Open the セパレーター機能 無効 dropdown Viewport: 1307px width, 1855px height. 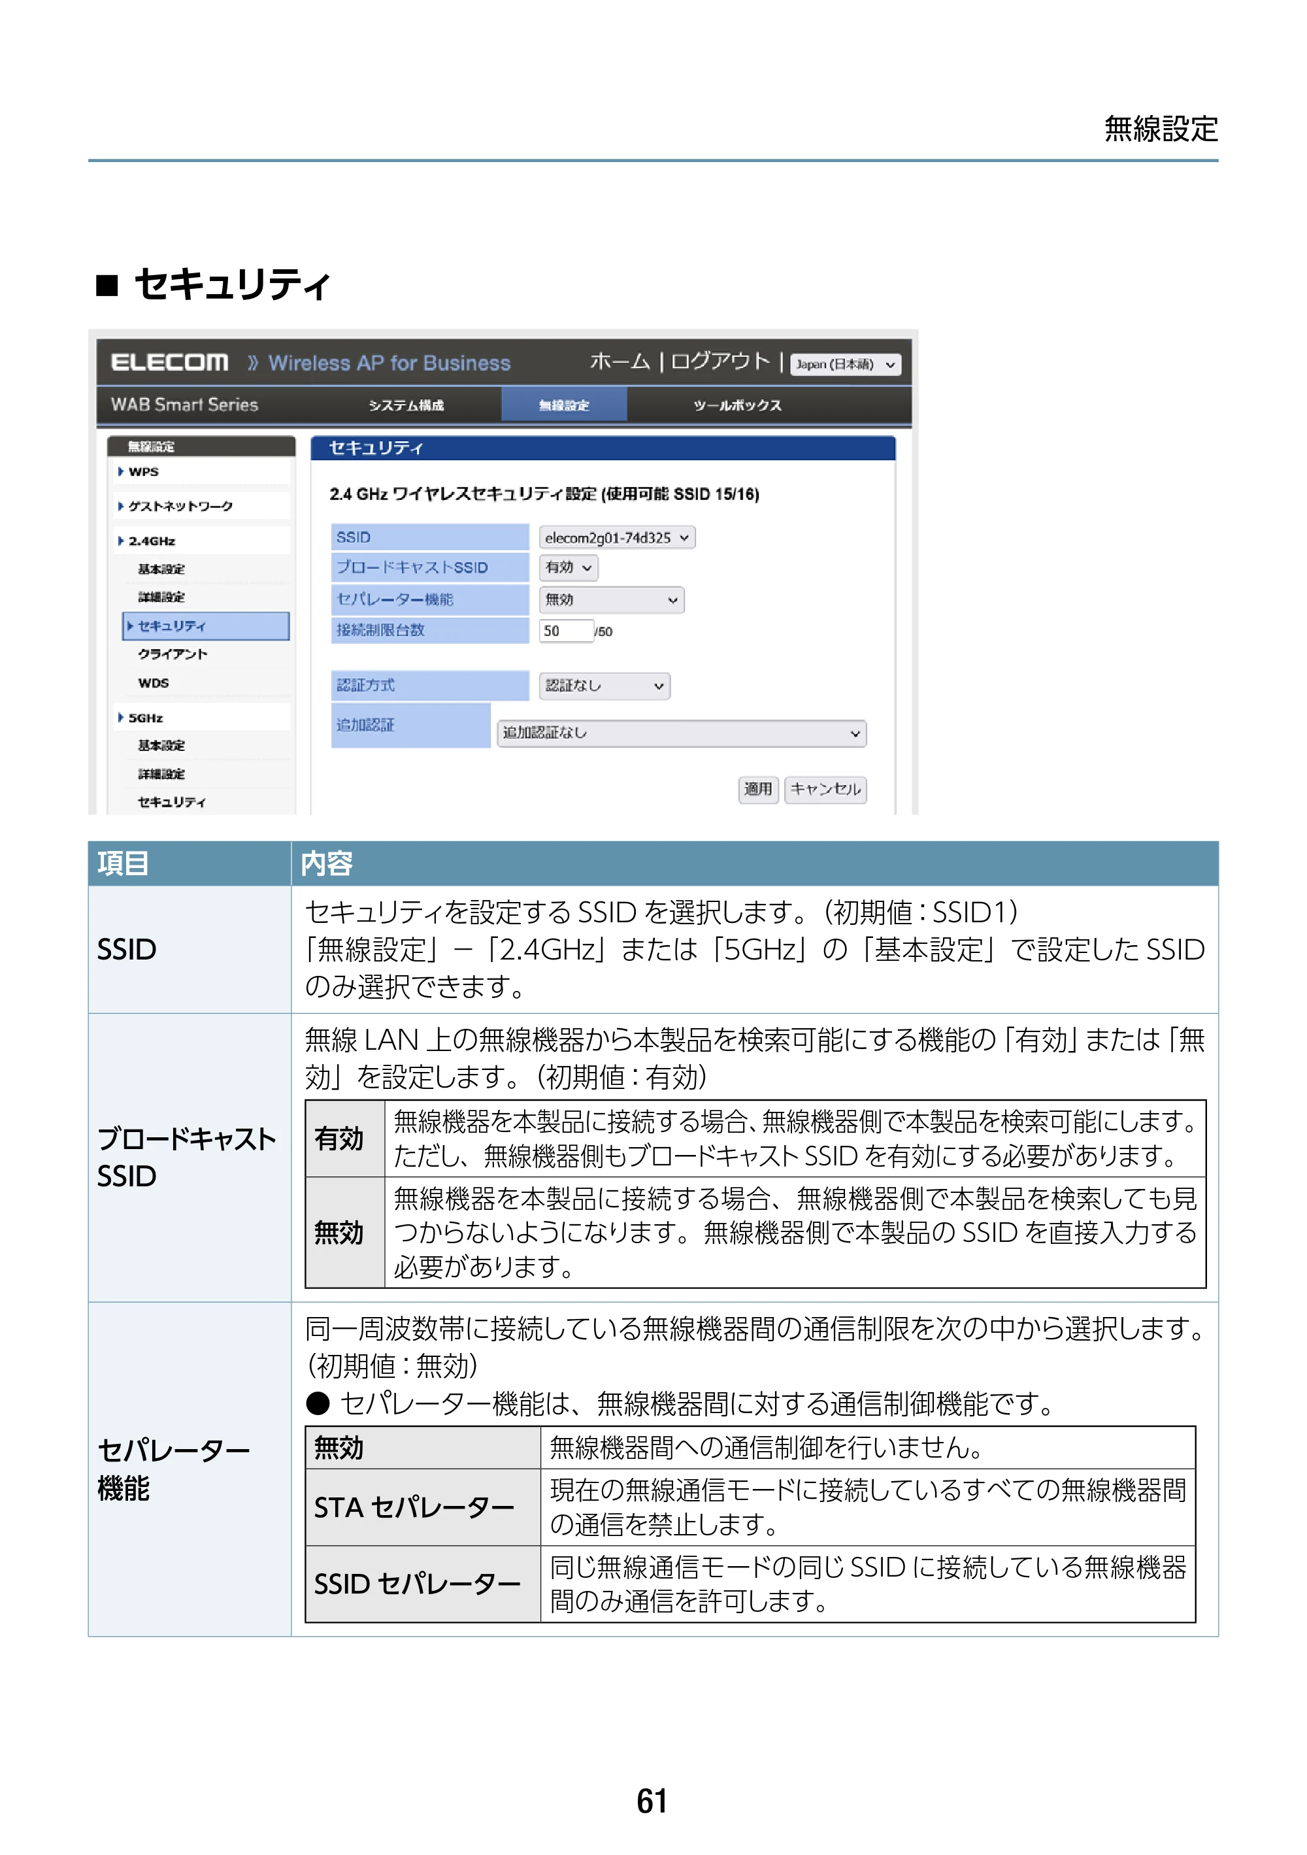point(610,599)
